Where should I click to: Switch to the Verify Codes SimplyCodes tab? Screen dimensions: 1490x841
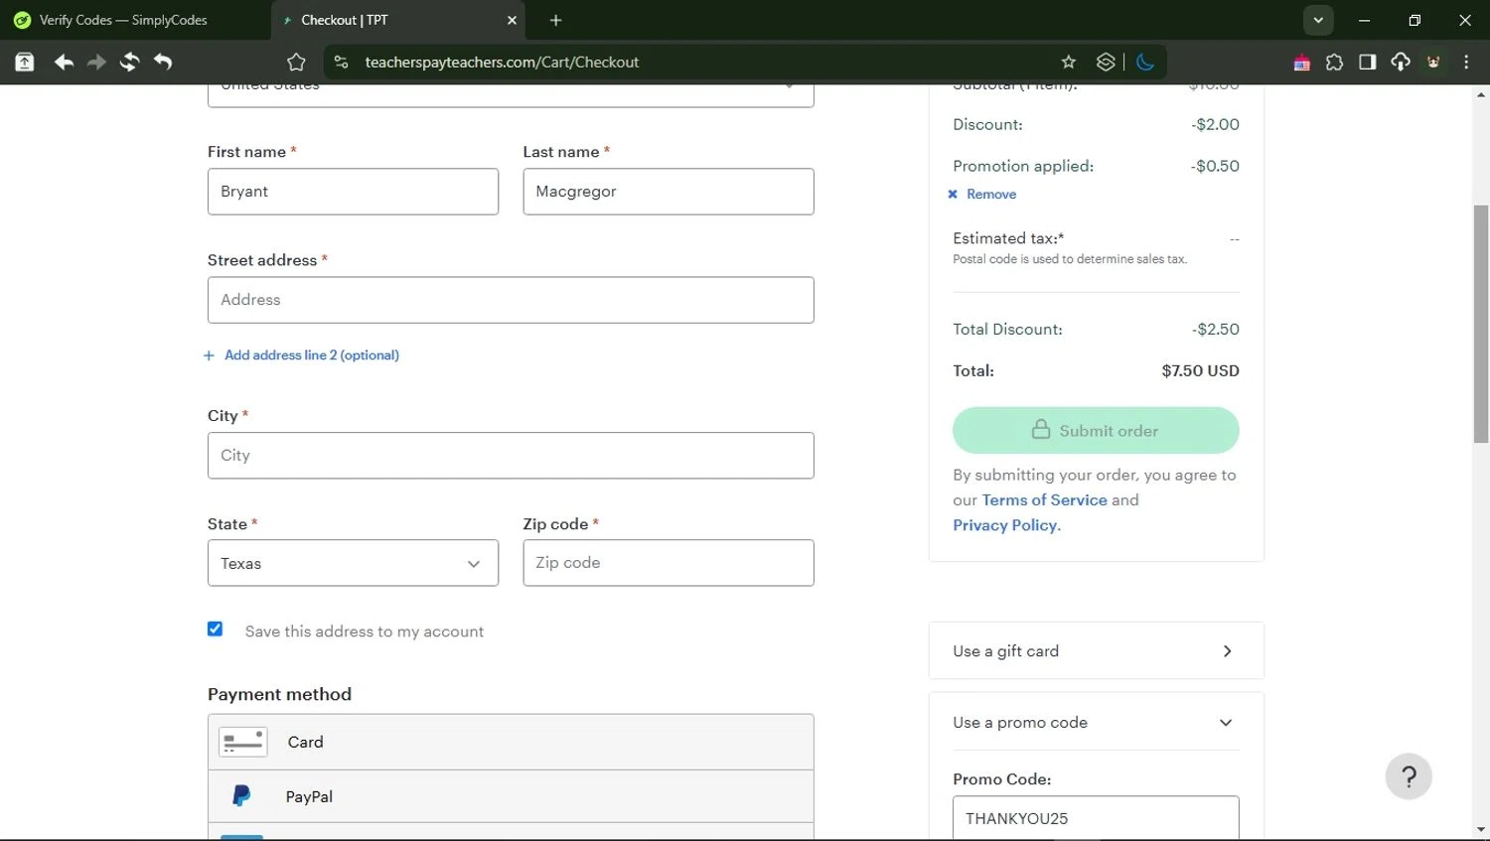124,20
